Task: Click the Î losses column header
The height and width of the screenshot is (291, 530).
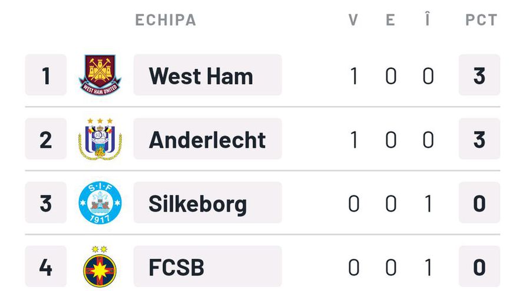Action: (x=428, y=18)
